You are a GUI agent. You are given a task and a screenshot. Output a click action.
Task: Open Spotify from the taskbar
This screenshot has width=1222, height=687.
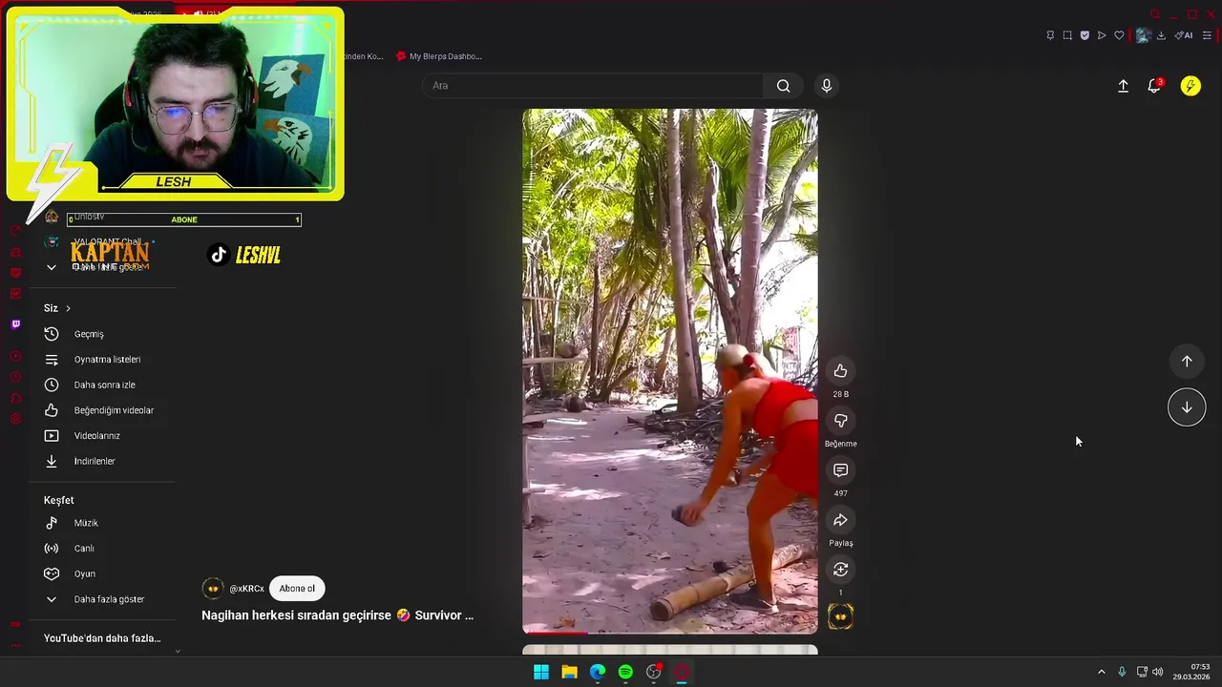[625, 672]
